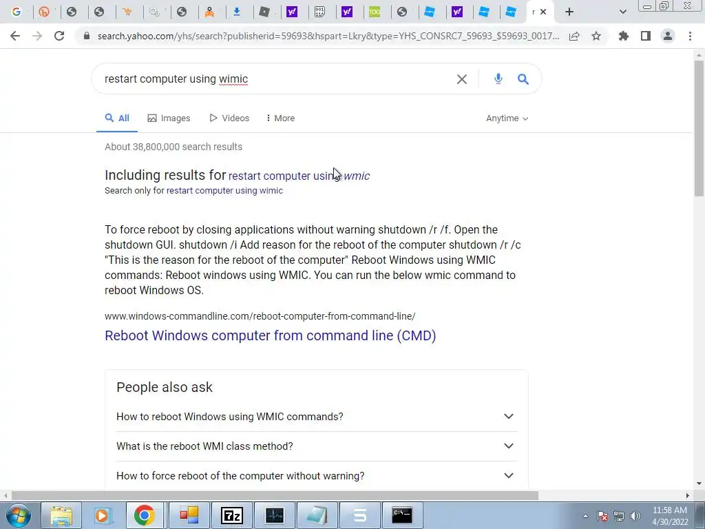Close the active browser tab
Screen dimensions: 705x529
pos(543,12)
